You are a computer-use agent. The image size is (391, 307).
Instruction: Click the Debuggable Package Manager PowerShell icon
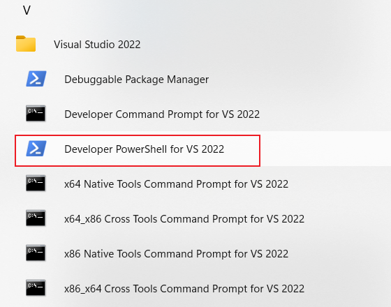(36, 79)
